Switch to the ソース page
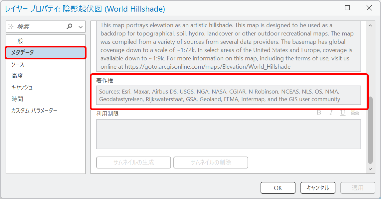 pyautogui.click(x=18, y=64)
